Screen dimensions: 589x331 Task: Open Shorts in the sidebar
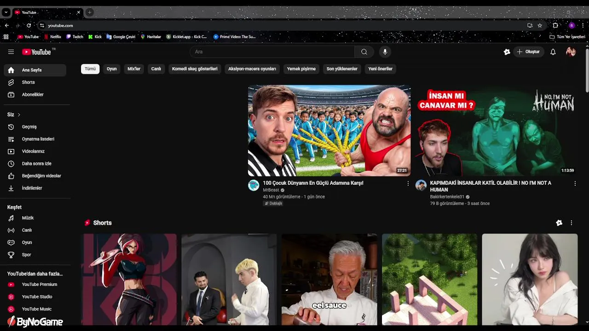tap(35, 82)
